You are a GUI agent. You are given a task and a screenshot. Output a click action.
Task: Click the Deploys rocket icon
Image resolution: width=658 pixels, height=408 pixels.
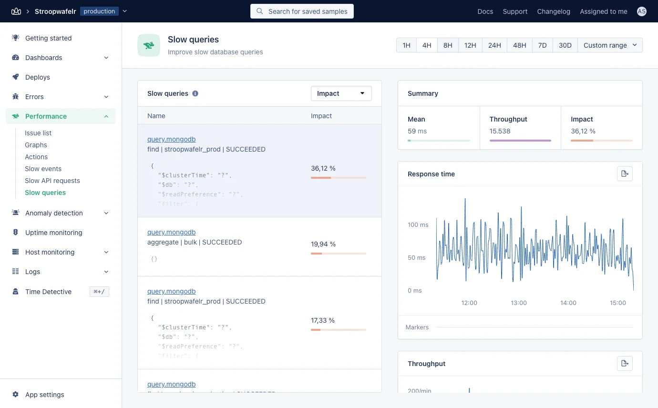pos(16,77)
